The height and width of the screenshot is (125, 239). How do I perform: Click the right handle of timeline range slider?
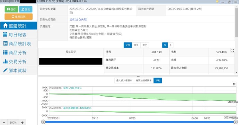tap(236, 122)
